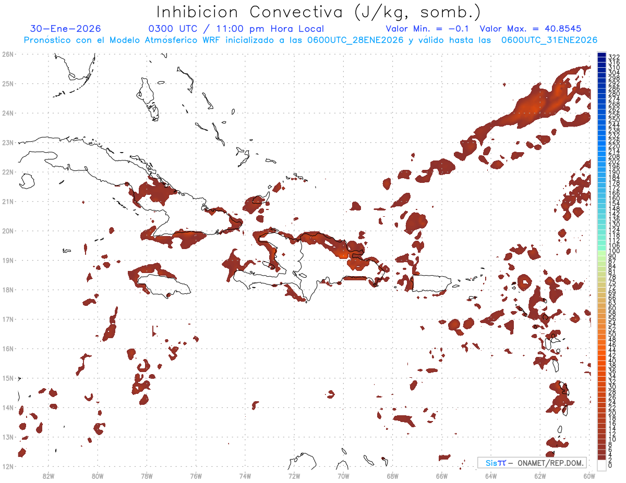Click the 16N latitude label
This screenshot has width=626, height=483.
pyautogui.click(x=8, y=349)
